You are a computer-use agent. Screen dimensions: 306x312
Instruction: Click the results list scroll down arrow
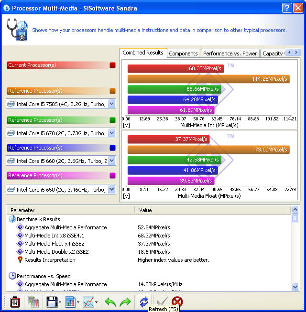point(295,287)
